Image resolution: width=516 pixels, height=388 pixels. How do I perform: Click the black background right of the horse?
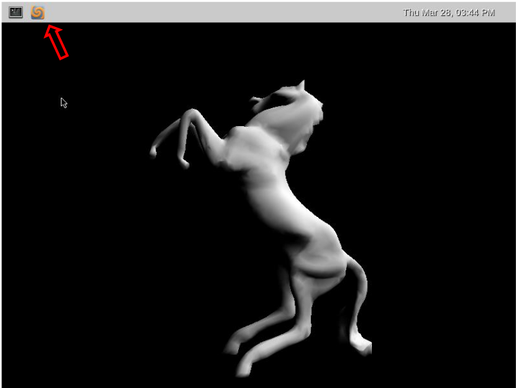tap(443, 208)
